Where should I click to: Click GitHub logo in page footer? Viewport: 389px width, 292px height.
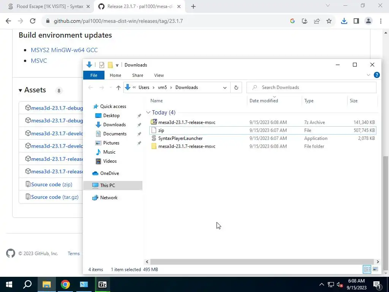click(10, 254)
